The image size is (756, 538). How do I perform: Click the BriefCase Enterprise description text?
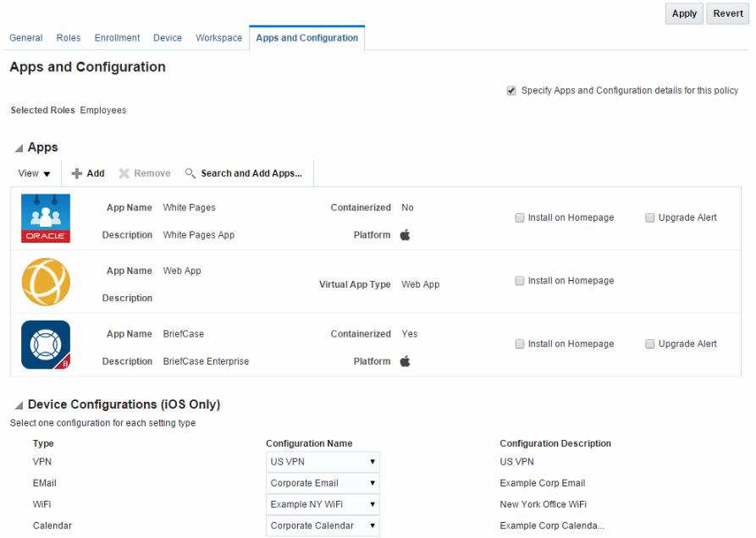[206, 361]
